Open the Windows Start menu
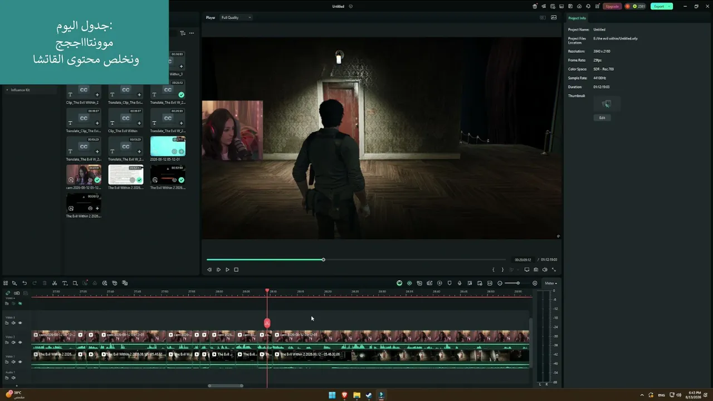 coord(332,395)
